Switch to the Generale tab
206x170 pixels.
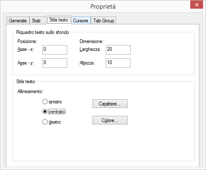tap(18, 21)
